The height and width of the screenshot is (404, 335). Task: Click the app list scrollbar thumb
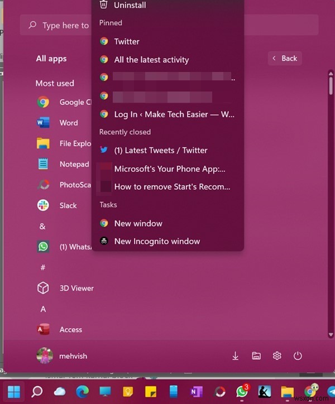(x=331, y=85)
